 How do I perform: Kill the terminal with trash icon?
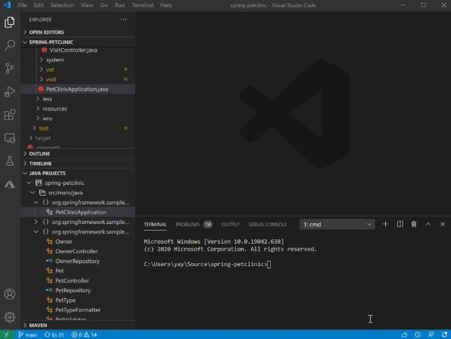(414, 224)
